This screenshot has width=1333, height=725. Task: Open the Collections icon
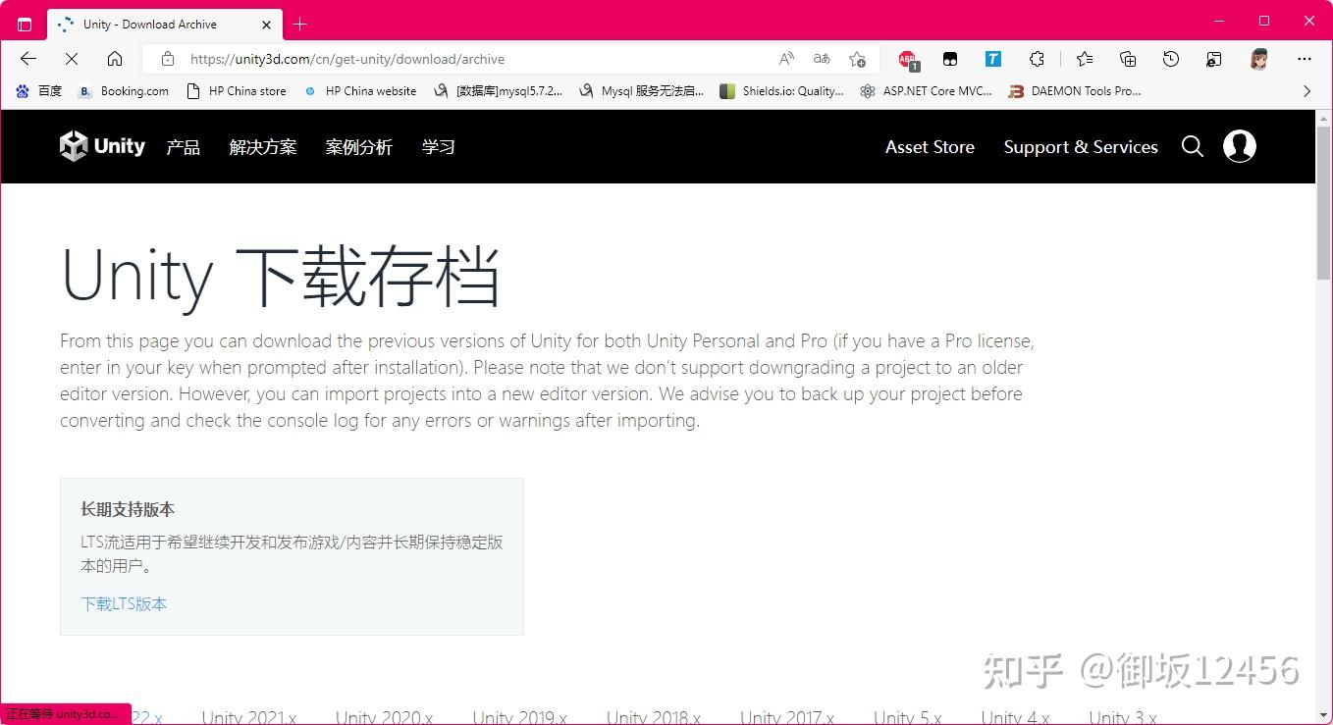[1127, 59]
